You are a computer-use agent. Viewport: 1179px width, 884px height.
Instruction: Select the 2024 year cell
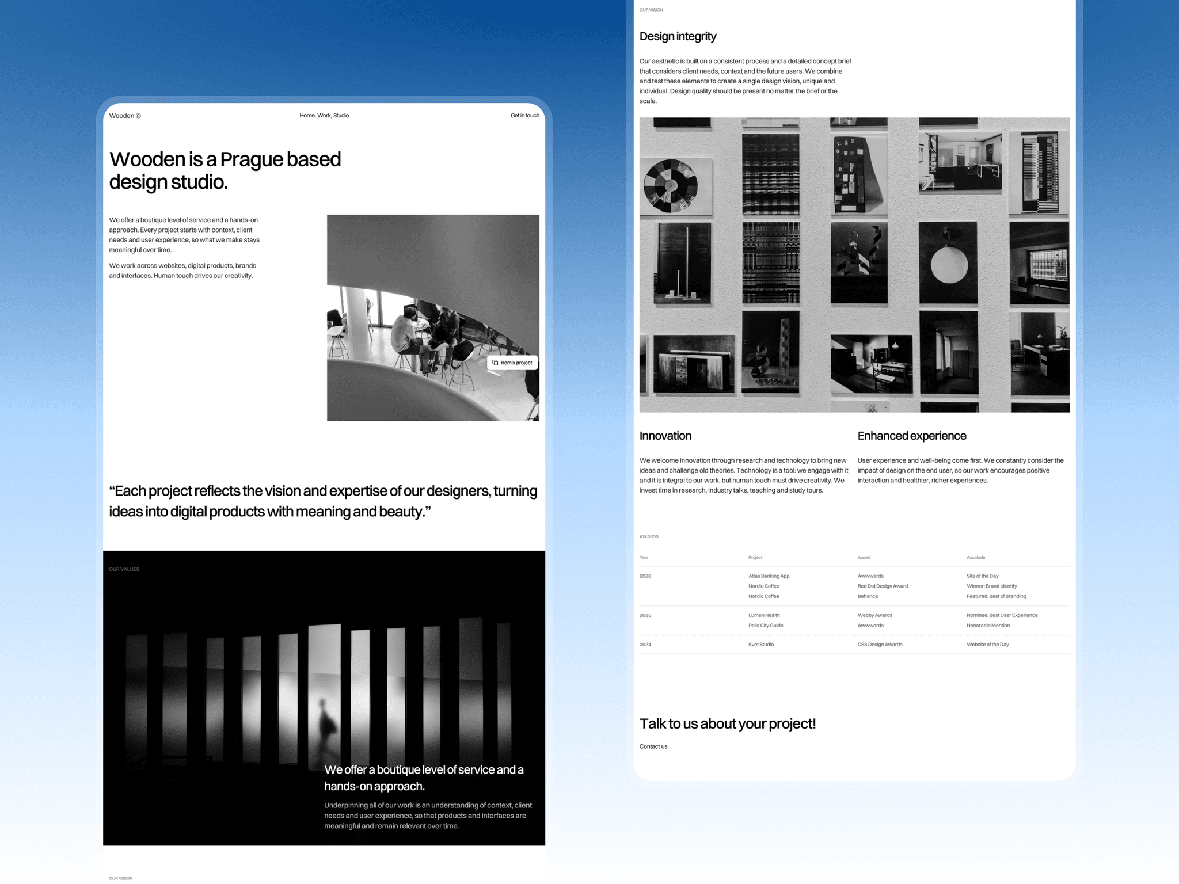[x=645, y=645]
